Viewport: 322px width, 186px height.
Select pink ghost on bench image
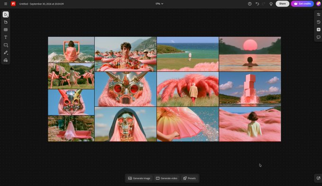point(71,128)
